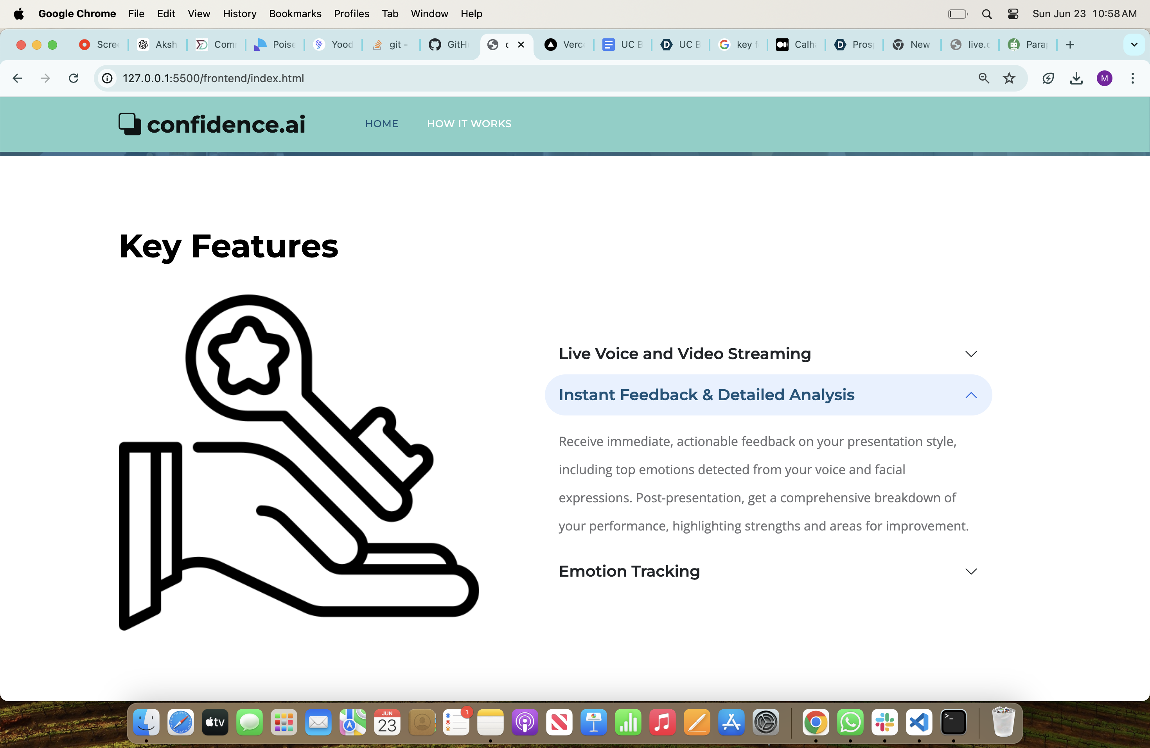Switch to the GitHub tab

449,45
